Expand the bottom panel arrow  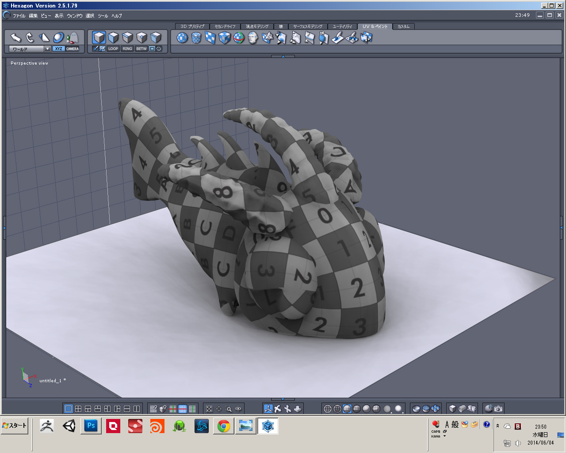[x=283, y=399]
